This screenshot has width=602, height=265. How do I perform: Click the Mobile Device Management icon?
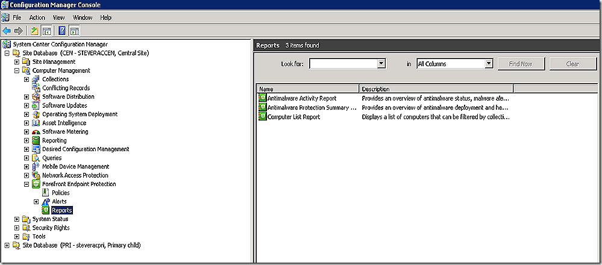click(36, 166)
